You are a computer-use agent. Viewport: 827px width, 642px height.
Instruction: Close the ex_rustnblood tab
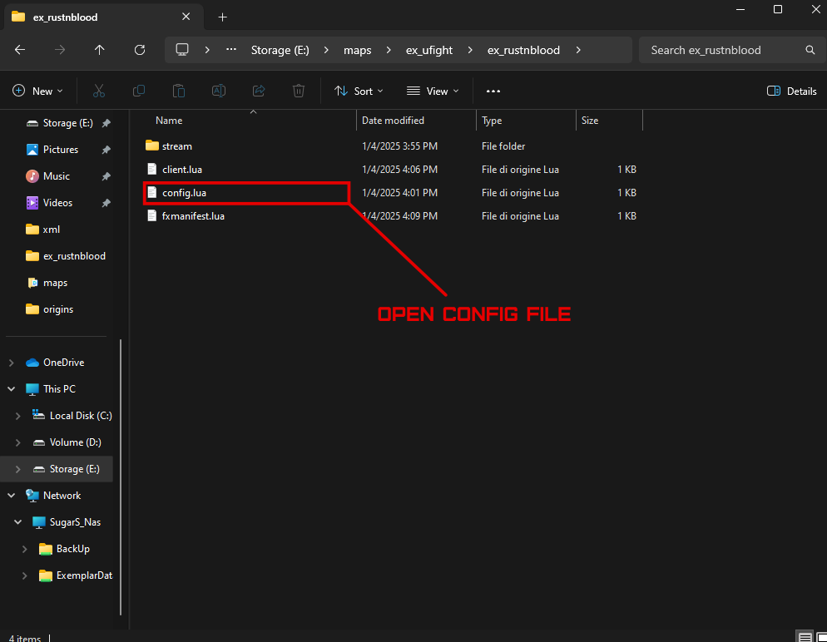pyautogui.click(x=186, y=17)
